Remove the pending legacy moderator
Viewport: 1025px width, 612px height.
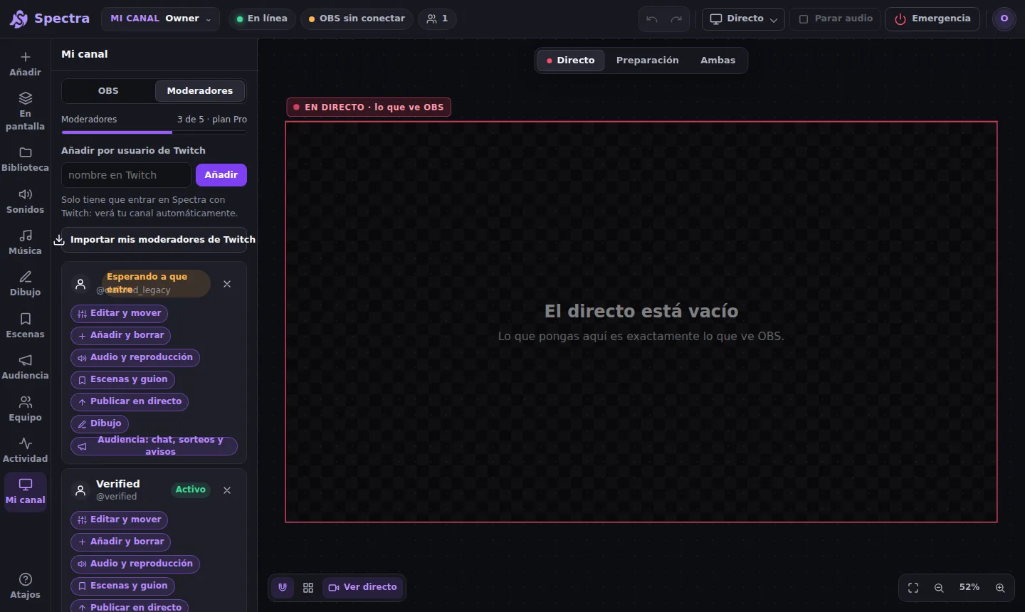(227, 284)
